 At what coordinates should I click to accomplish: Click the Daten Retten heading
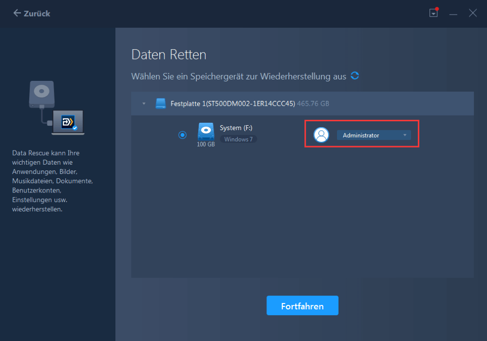(x=169, y=55)
